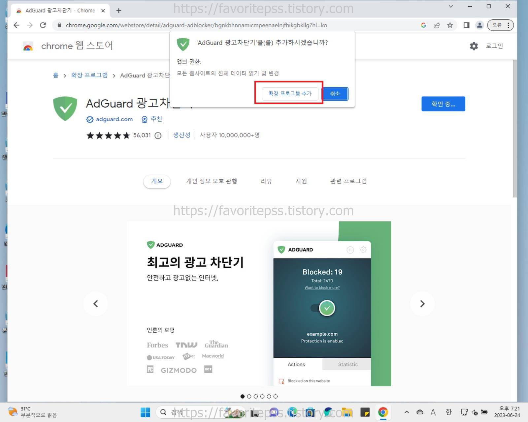Show next screenshot with right arrow
Image resolution: width=528 pixels, height=422 pixels.
[422, 304]
